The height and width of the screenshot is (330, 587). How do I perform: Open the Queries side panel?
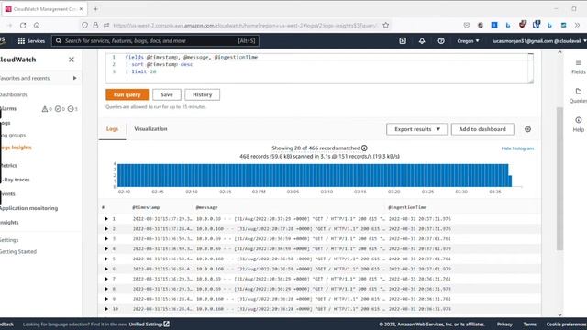579,95
